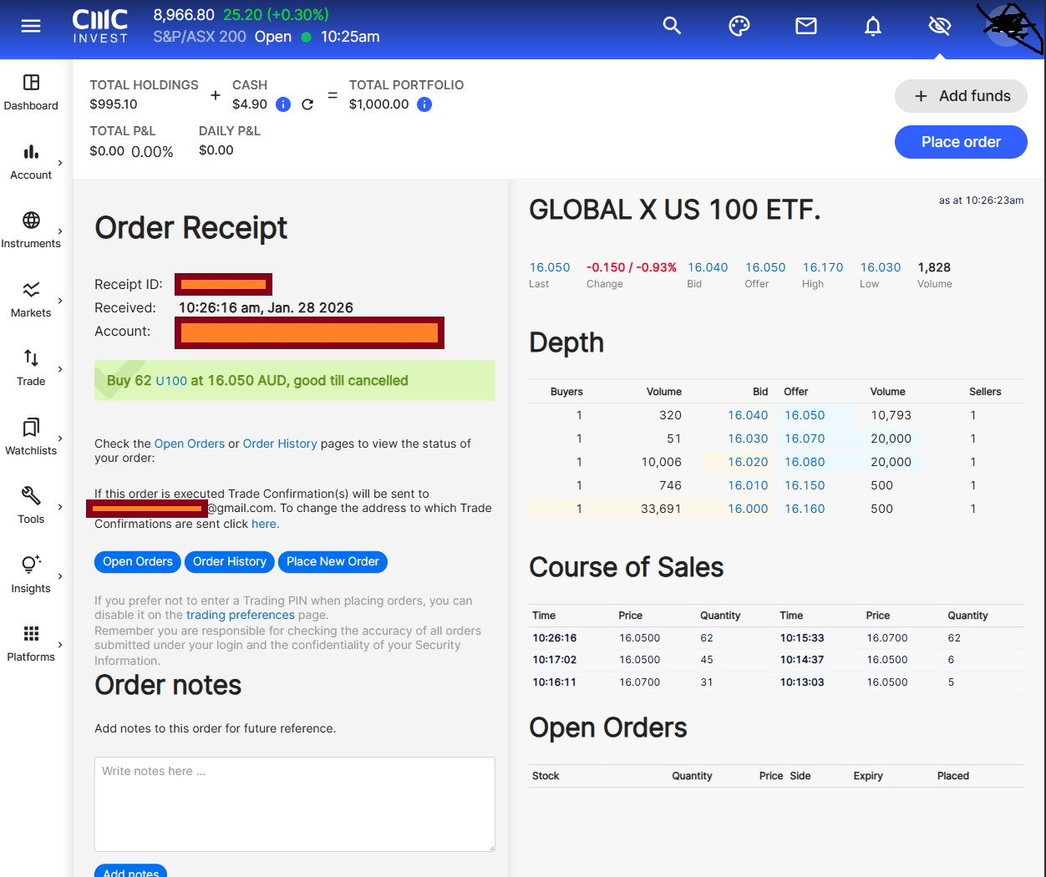
Task: Click the GLOBAL X US 100 ETF heading
Action: [x=675, y=210]
